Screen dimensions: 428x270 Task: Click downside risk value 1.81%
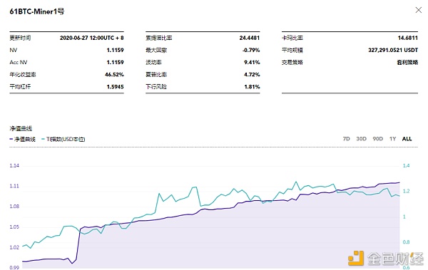coord(252,87)
